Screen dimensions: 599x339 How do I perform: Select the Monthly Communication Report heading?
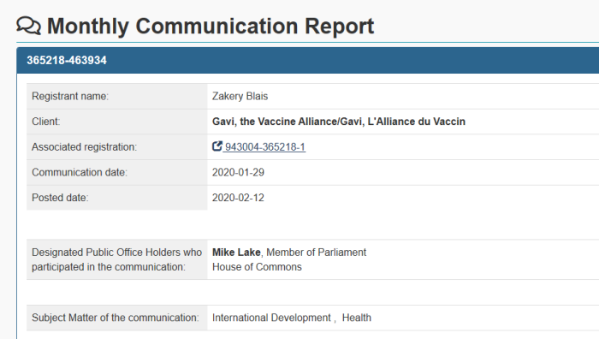[211, 26]
